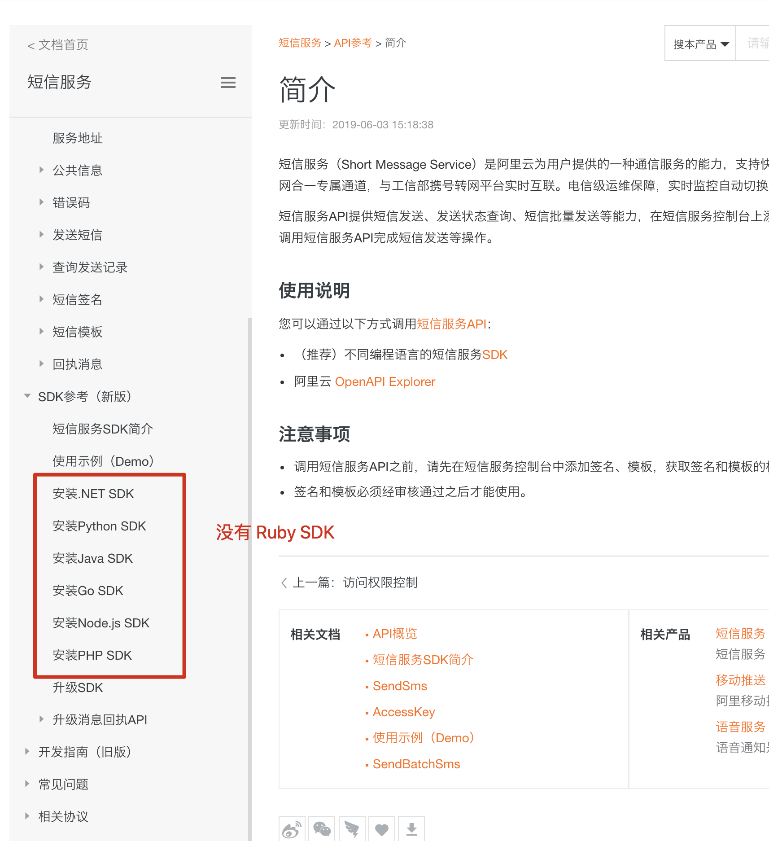Screen dimensions: 769x841
Task: Click the sidebar vertical scrollbar
Action: point(249,539)
